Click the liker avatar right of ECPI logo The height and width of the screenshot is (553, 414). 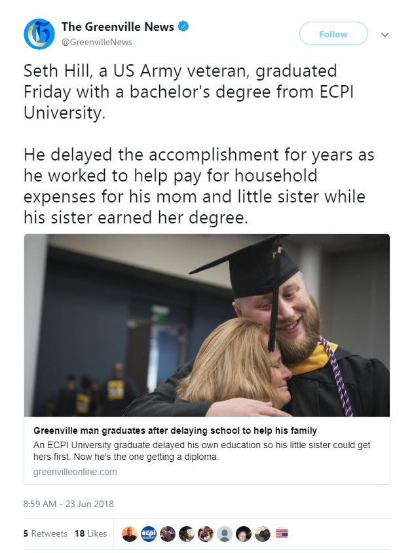pyautogui.click(x=168, y=534)
